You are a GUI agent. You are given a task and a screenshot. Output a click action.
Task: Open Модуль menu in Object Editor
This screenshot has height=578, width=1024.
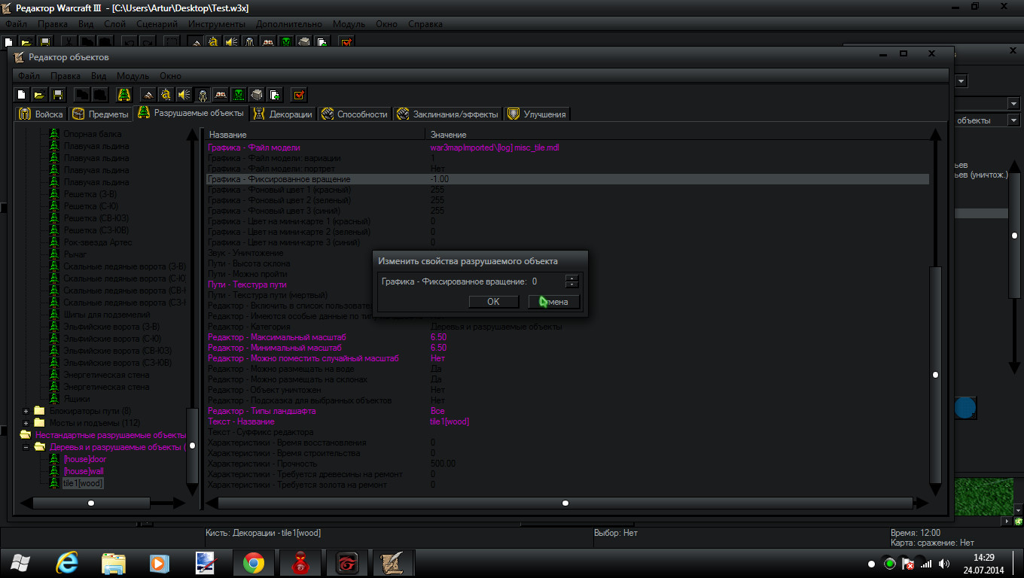click(133, 76)
